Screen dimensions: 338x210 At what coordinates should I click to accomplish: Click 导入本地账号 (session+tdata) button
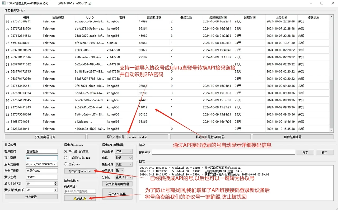pos(128,137)
